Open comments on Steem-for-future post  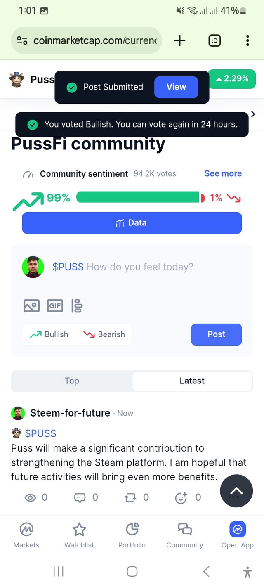80,498
